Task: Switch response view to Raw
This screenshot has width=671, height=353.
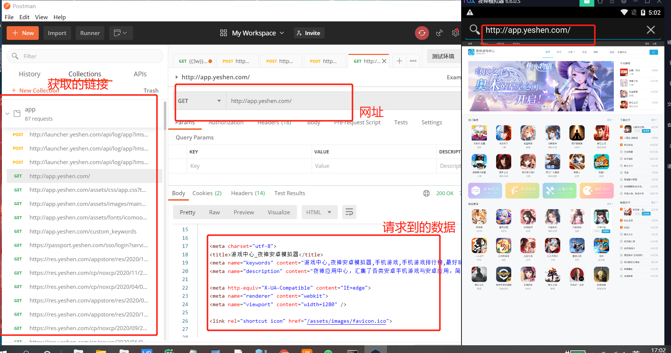Action: (214, 212)
